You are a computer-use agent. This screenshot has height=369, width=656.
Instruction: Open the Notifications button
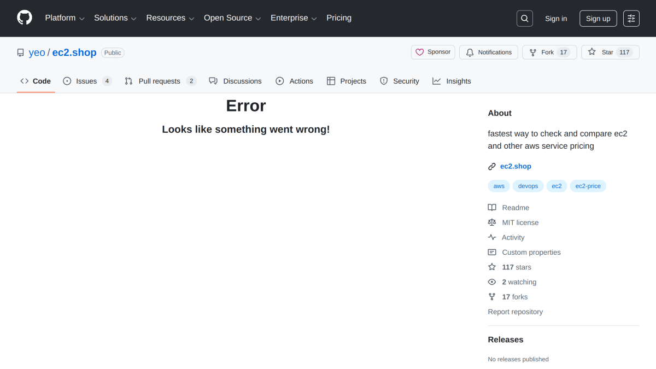[489, 52]
